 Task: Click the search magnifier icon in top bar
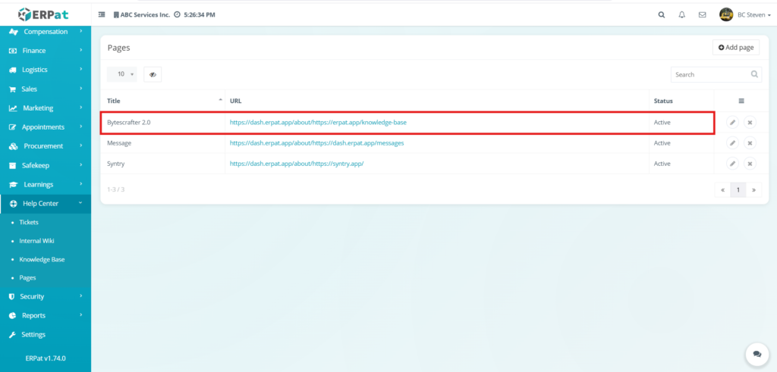661,14
